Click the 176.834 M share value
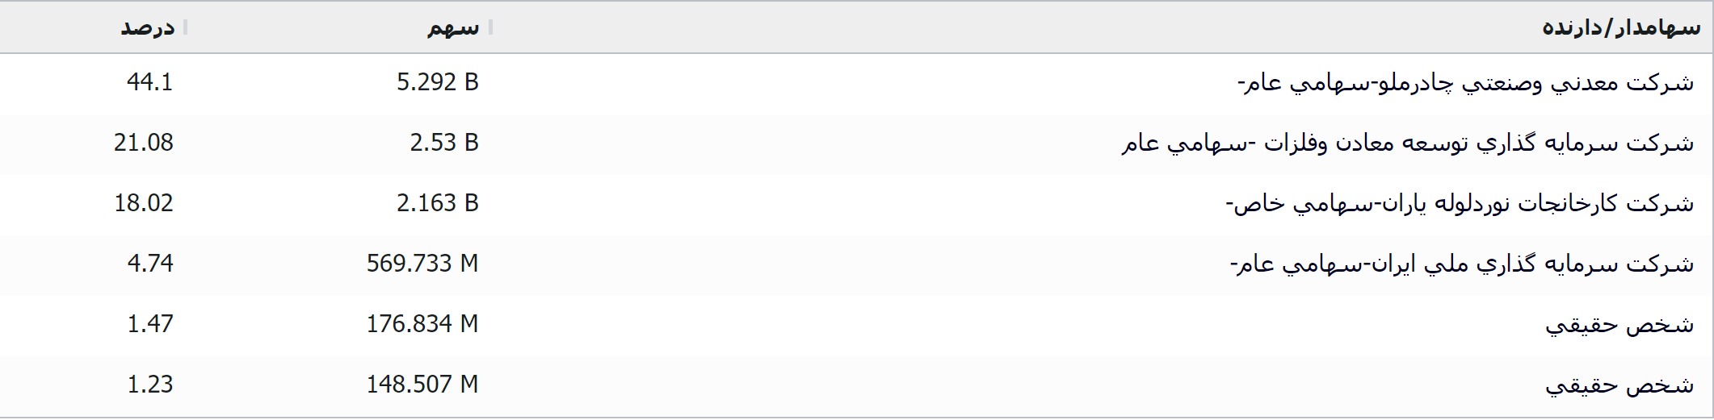Image resolution: width=1714 pixels, height=420 pixels. (x=422, y=324)
